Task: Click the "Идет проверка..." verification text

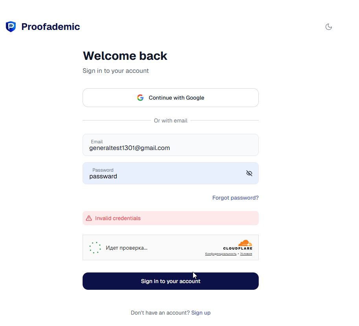Action: tap(127, 248)
